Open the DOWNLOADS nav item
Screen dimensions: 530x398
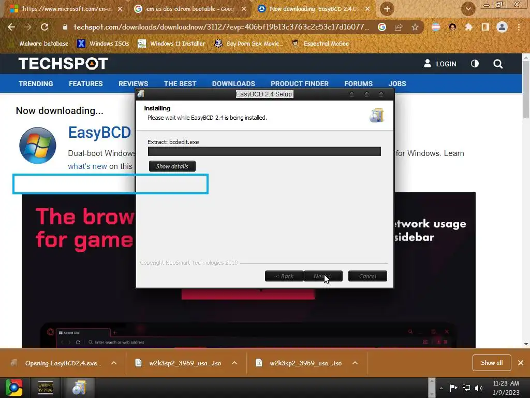point(233,83)
